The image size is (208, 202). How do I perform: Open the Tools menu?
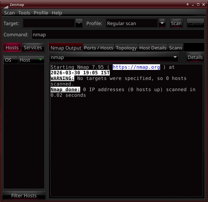tap(24, 13)
